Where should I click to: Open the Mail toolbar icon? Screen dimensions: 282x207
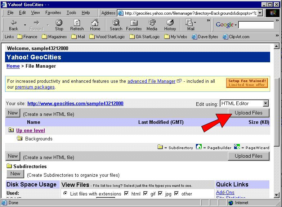(x=189, y=25)
